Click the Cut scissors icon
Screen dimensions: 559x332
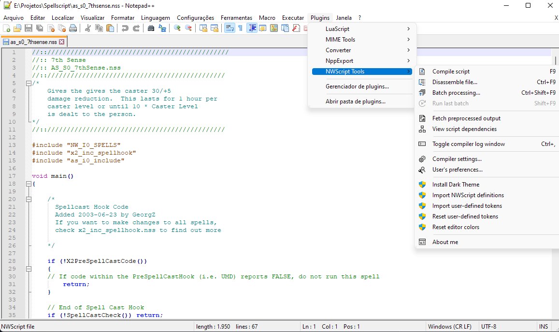[x=88, y=28]
